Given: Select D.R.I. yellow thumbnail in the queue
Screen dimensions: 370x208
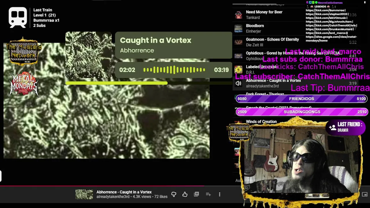Looking at the screenshot, I should pos(238,70).
